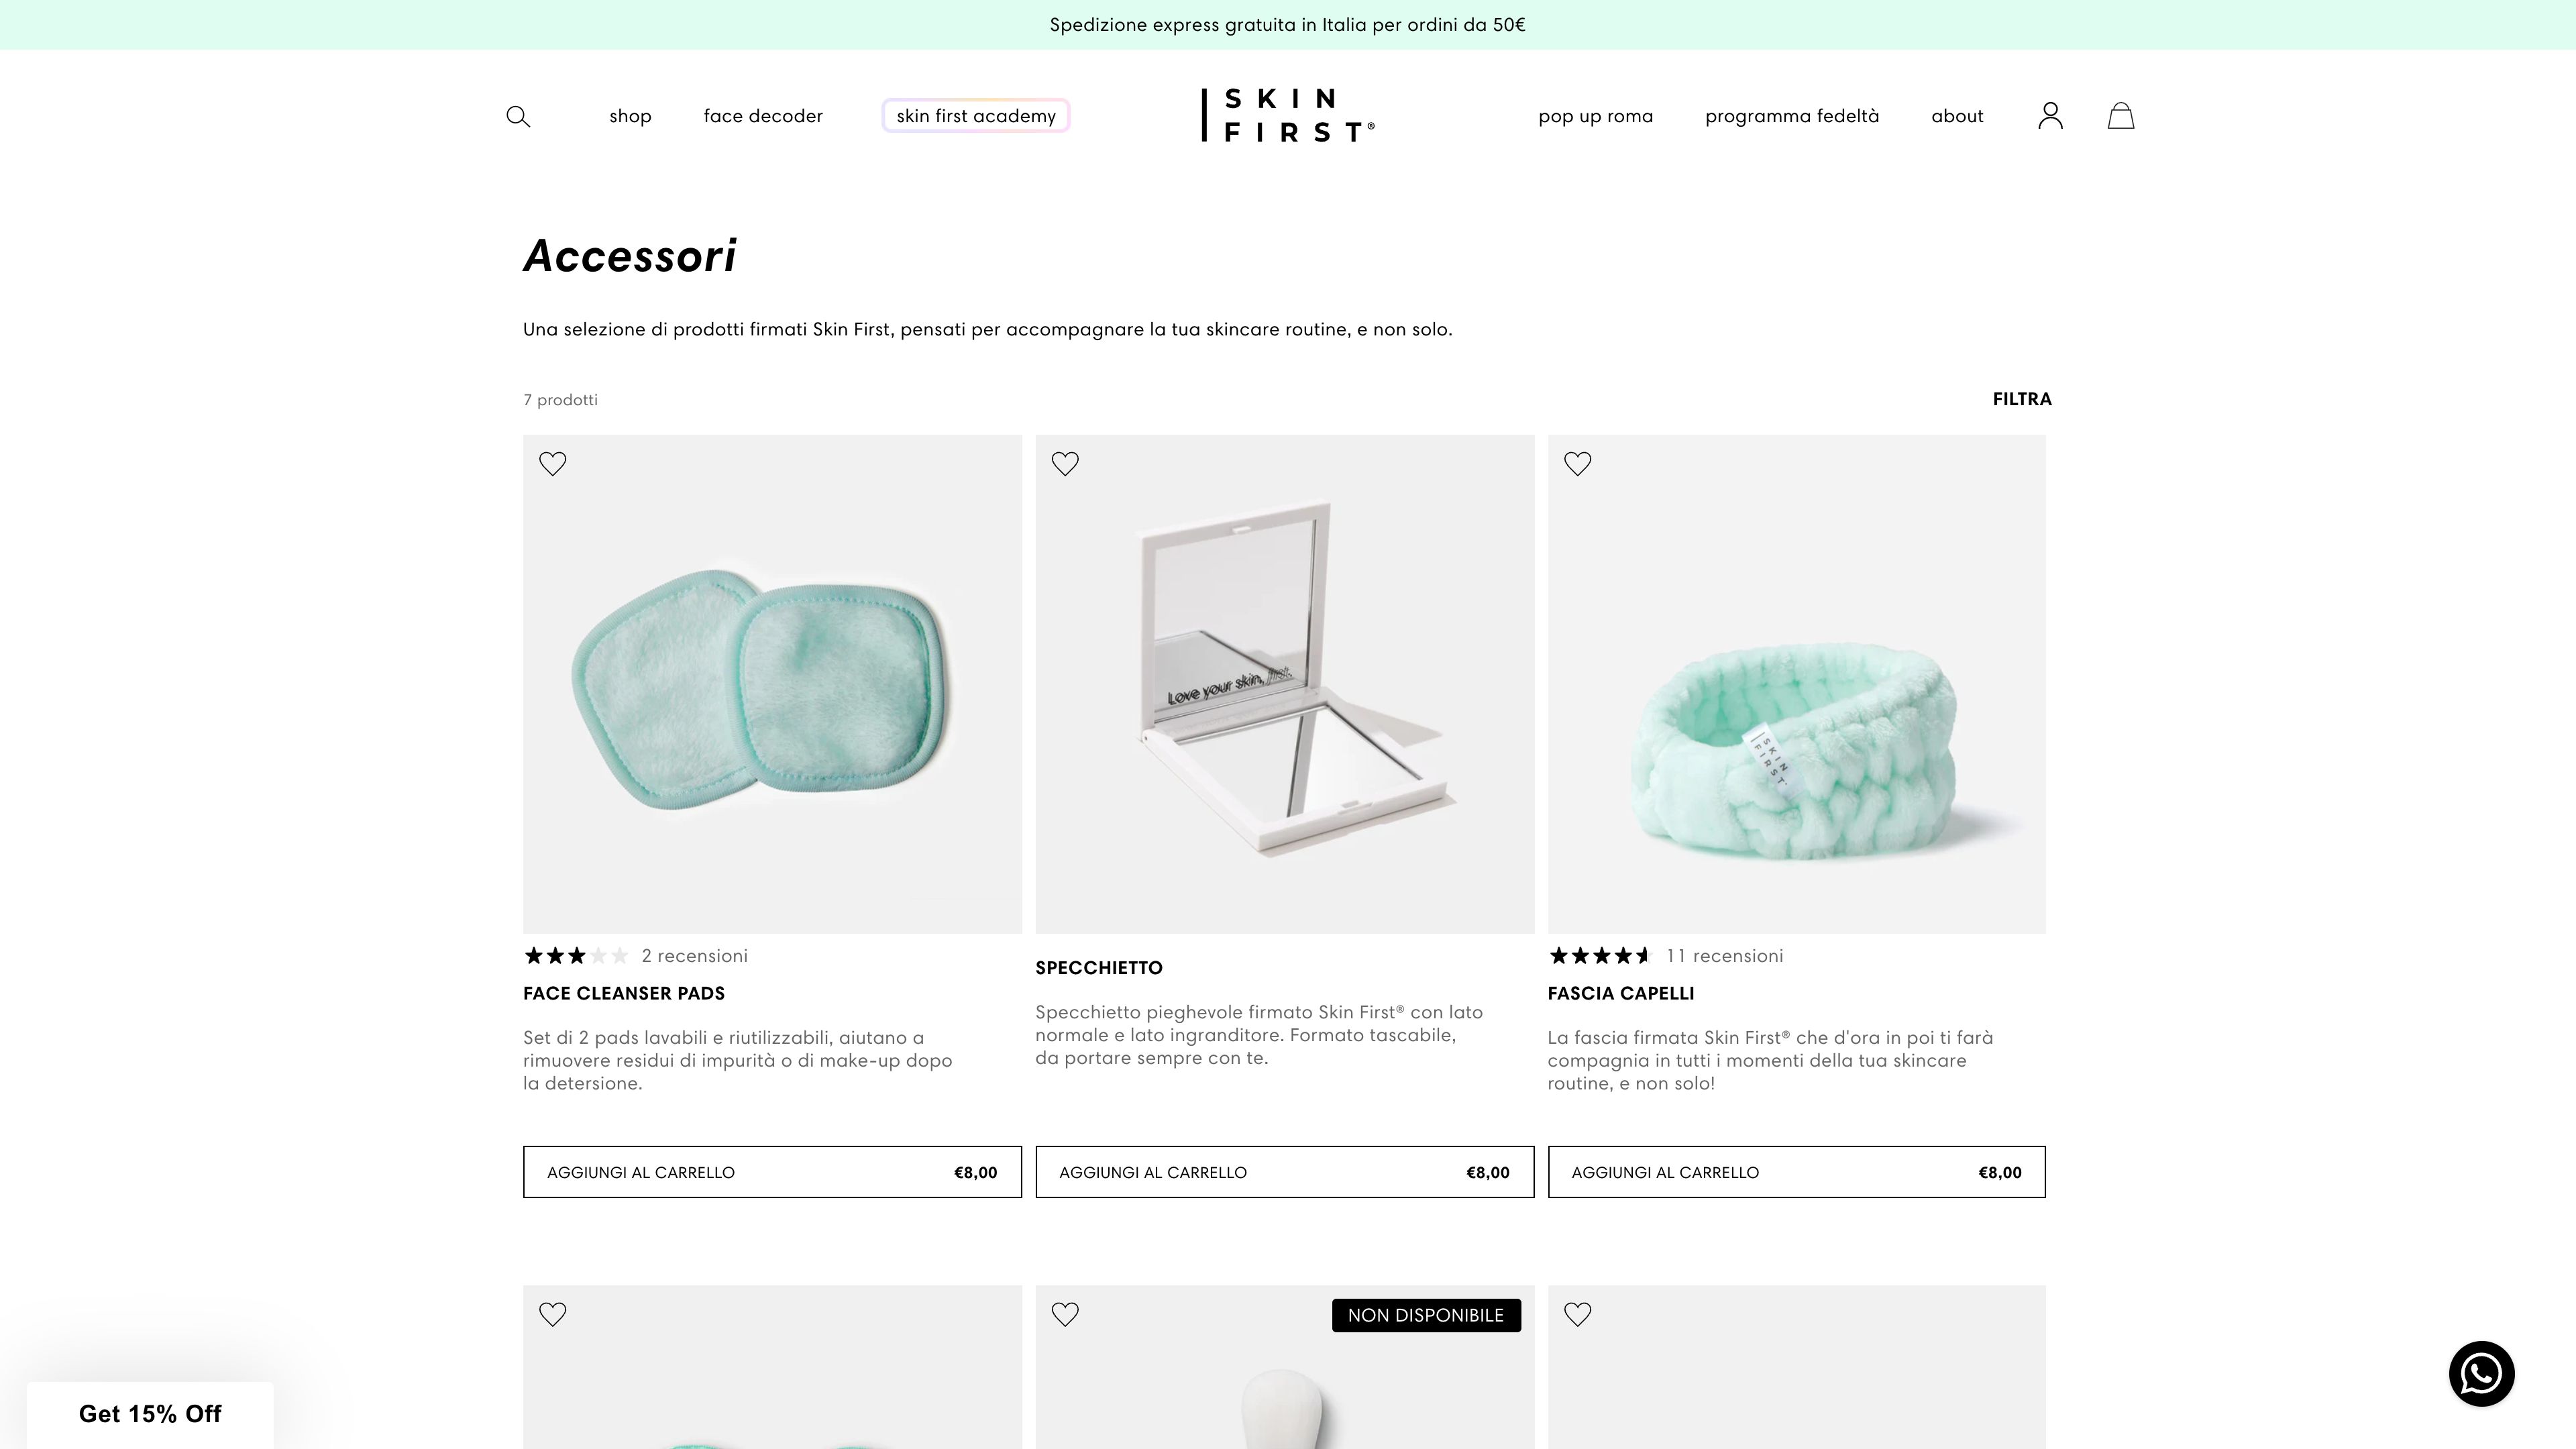Viewport: 2576px width, 1449px height.
Task: Open the programma fedeltà page
Action: point(1792,116)
